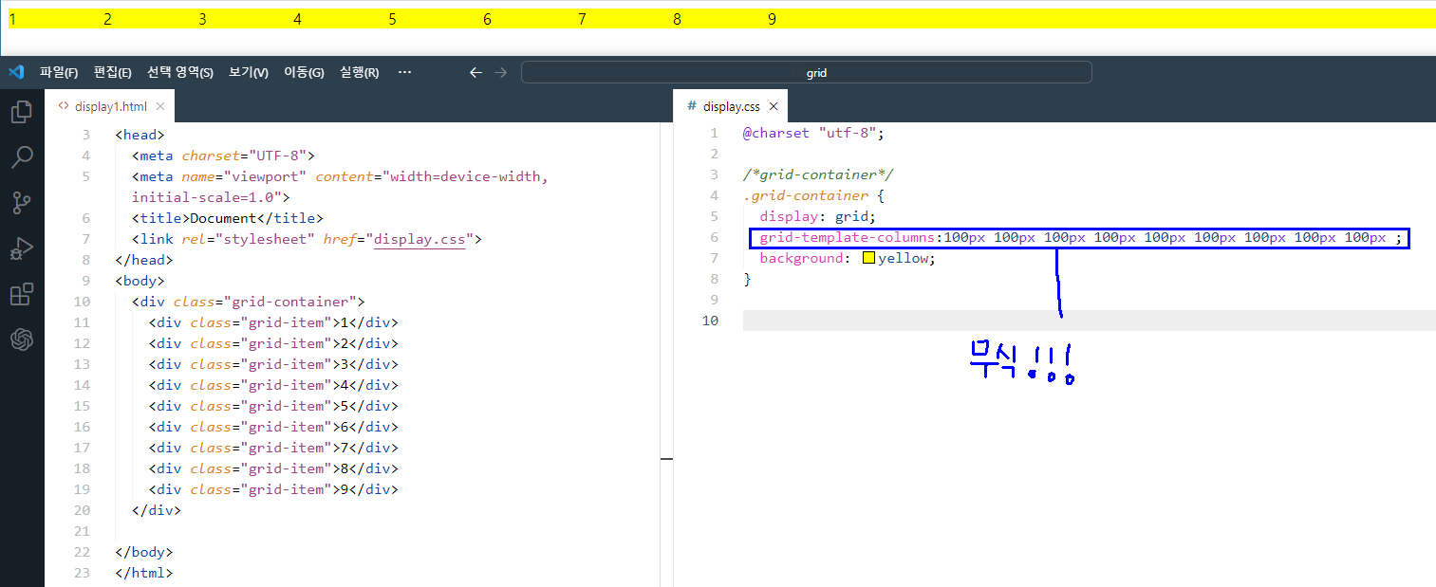Viewport: 1436px width, 587px height.
Task: Open the ChatGPT extension in activity bar
Action: point(21,339)
